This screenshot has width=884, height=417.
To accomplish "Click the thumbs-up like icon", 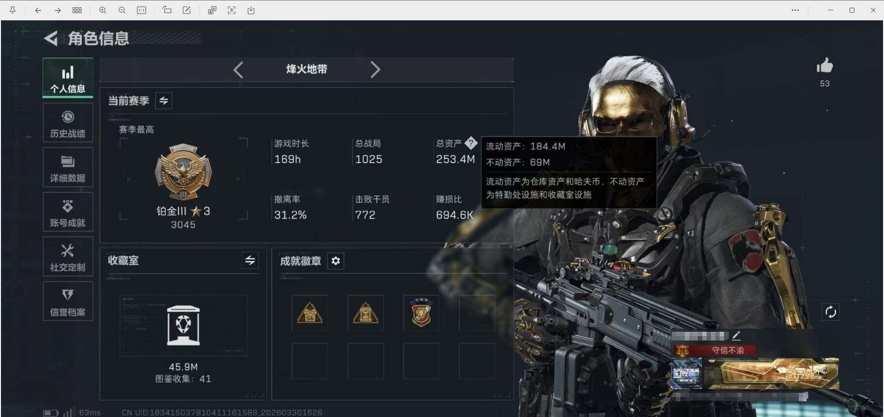I will coord(824,66).
